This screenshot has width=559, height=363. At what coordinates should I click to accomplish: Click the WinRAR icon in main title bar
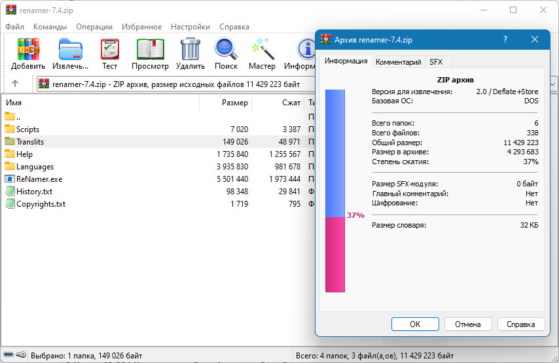click(x=11, y=10)
